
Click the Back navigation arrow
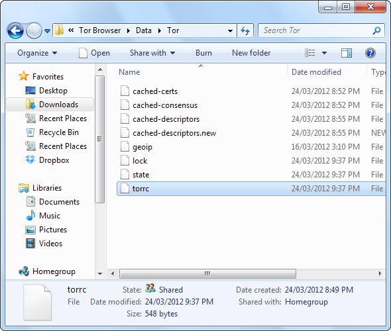click(15, 31)
